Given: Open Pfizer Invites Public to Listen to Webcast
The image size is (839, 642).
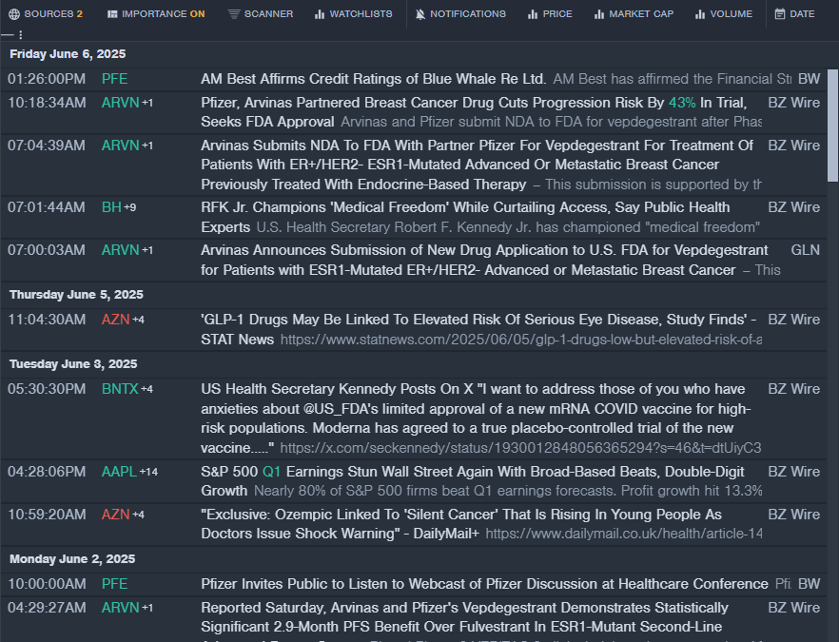Looking at the screenshot, I should pos(485,584).
